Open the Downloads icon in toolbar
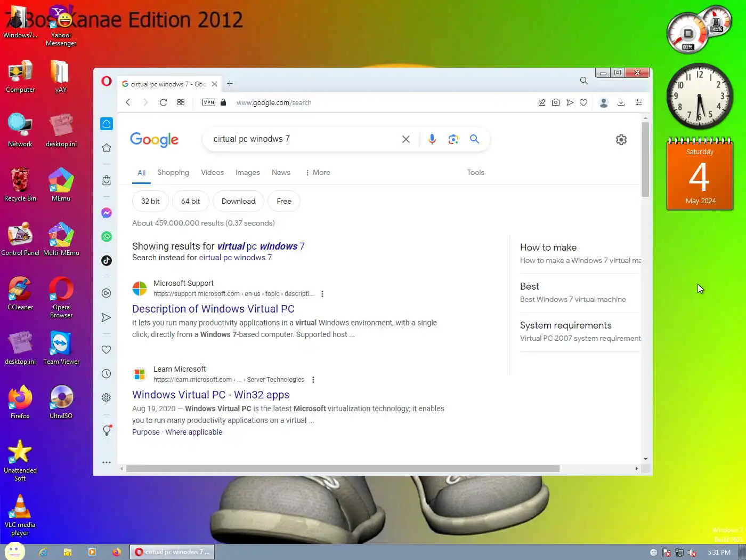This screenshot has width=746, height=560. point(621,102)
